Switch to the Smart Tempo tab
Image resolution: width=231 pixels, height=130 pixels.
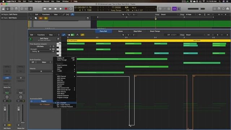coord(155,31)
